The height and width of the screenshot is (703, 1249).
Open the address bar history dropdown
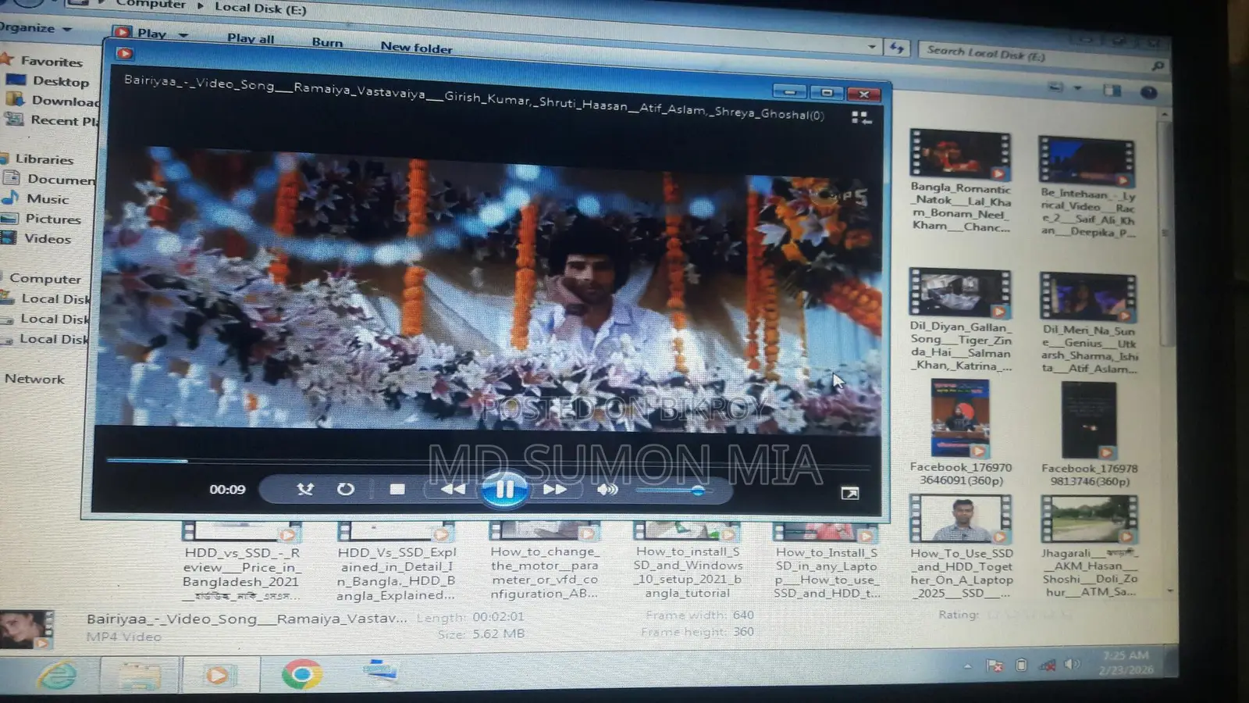click(871, 47)
